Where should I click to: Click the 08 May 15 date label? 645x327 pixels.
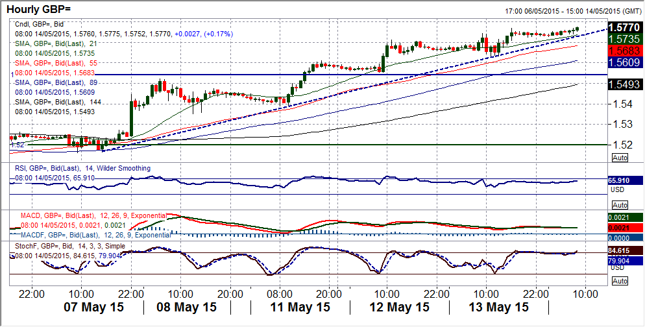(x=188, y=308)
